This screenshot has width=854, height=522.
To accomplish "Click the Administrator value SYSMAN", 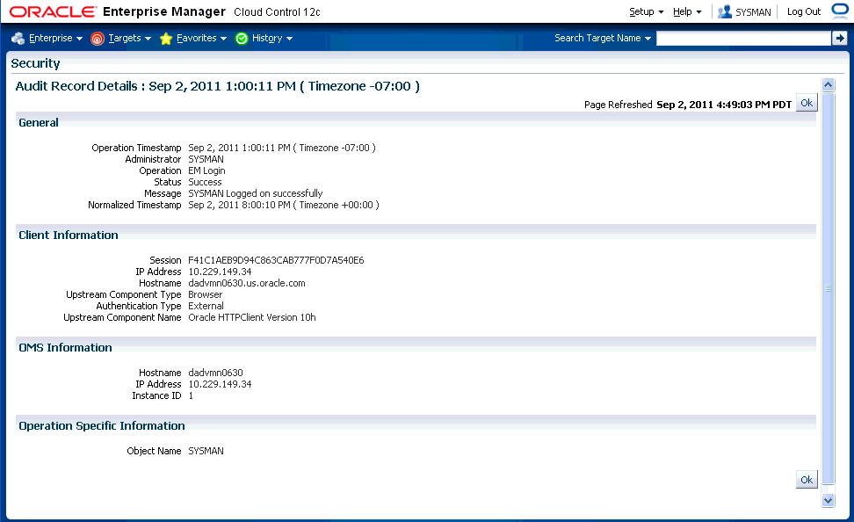I will (x=206, y=159).
